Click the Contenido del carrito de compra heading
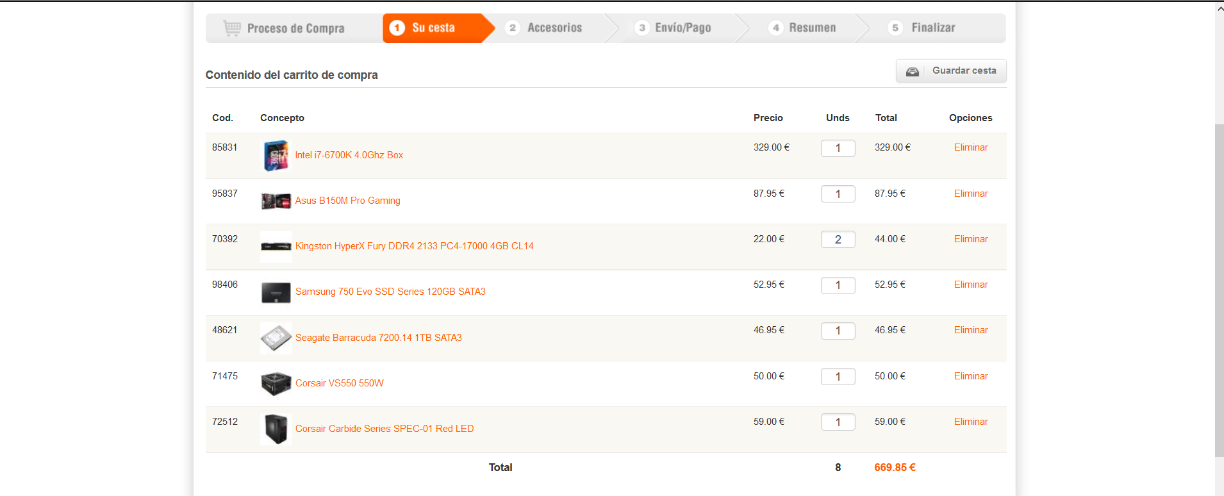1224x496 pixels. [x=292, y=75]
